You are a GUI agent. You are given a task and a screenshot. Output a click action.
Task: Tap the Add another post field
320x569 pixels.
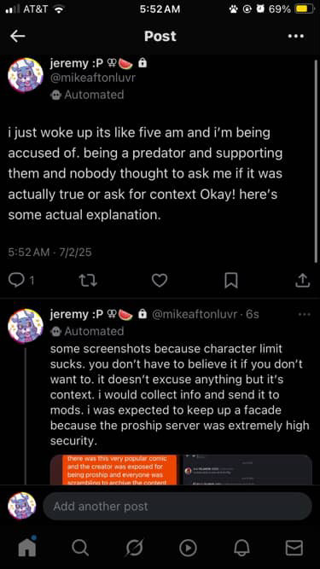point(177,506)
